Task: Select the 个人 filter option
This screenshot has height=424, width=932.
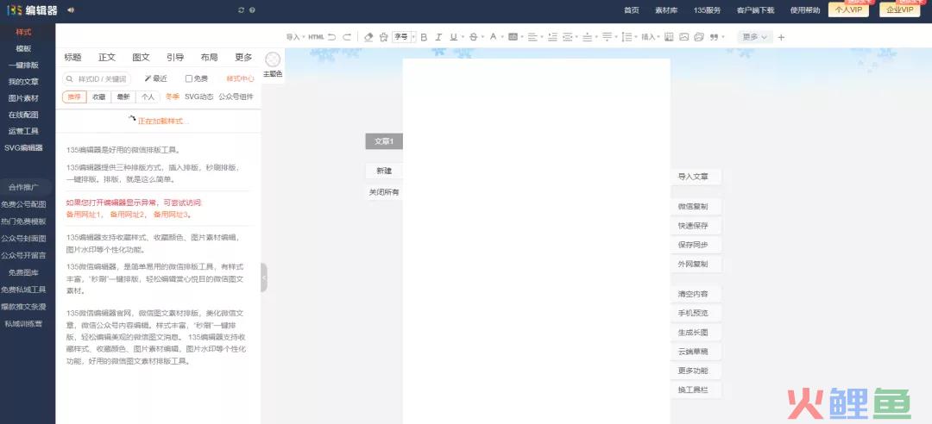Action: pos(148,97)
